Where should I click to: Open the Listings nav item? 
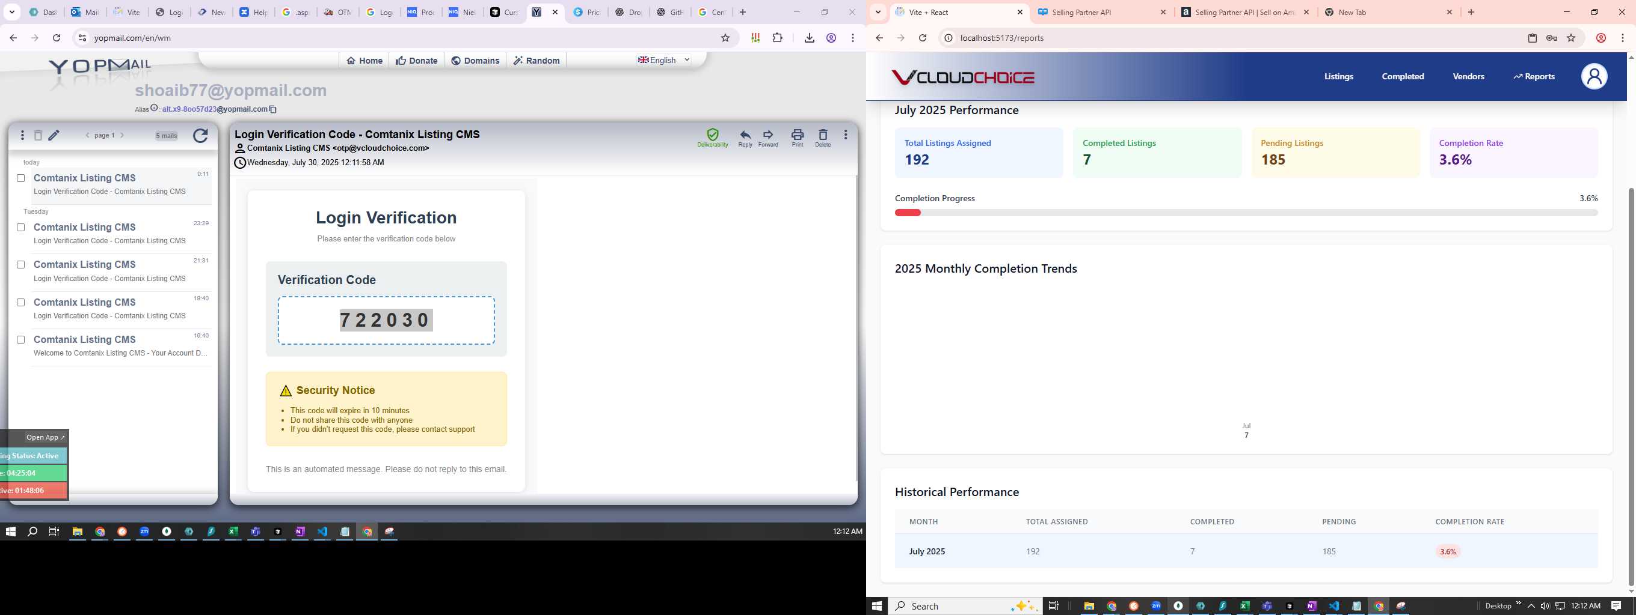(1339, 77)
